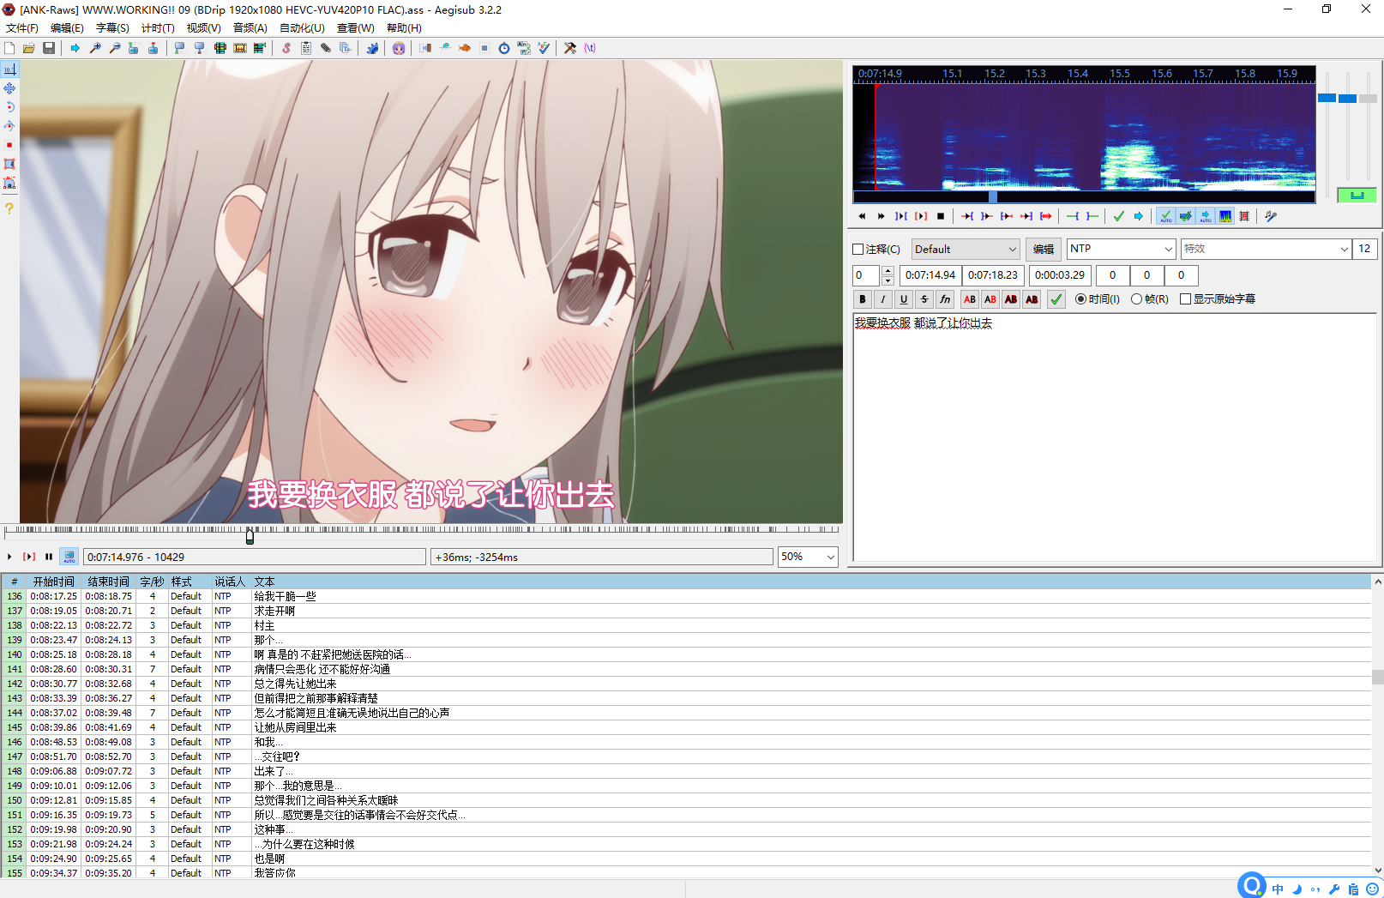1384x898 pixels.
Task: Select the Drag subtitles video tool
Action: [9, 88]
